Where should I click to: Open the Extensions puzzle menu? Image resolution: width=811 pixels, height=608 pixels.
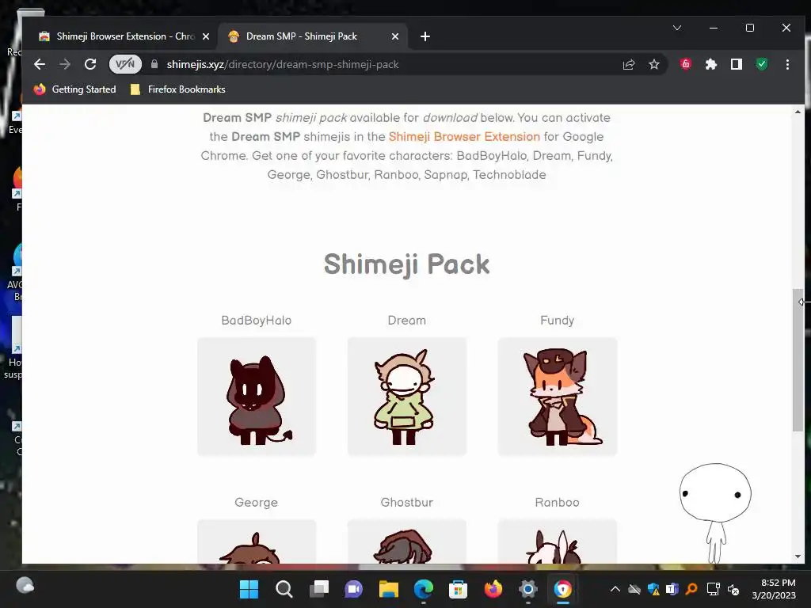[x=711, y=64]
